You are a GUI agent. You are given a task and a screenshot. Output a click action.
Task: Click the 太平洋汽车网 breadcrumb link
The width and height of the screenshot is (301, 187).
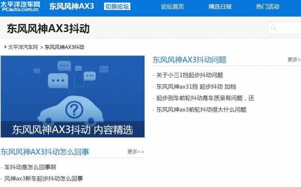click(x=23, y=47)
